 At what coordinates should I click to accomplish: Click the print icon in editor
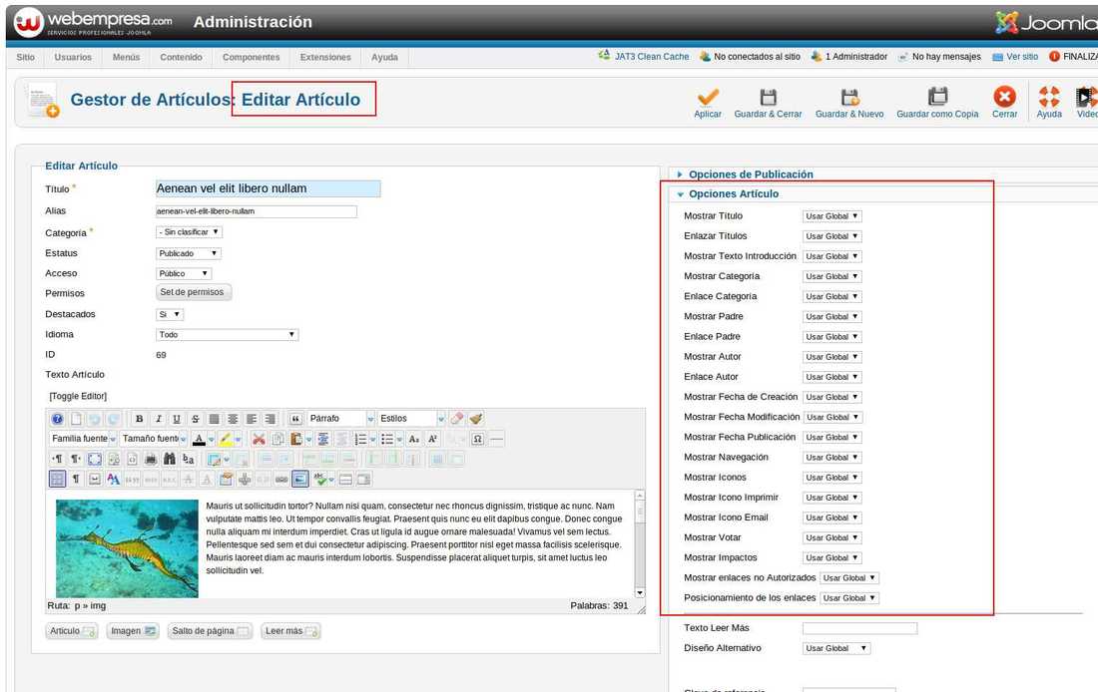(x=151, y=459)
